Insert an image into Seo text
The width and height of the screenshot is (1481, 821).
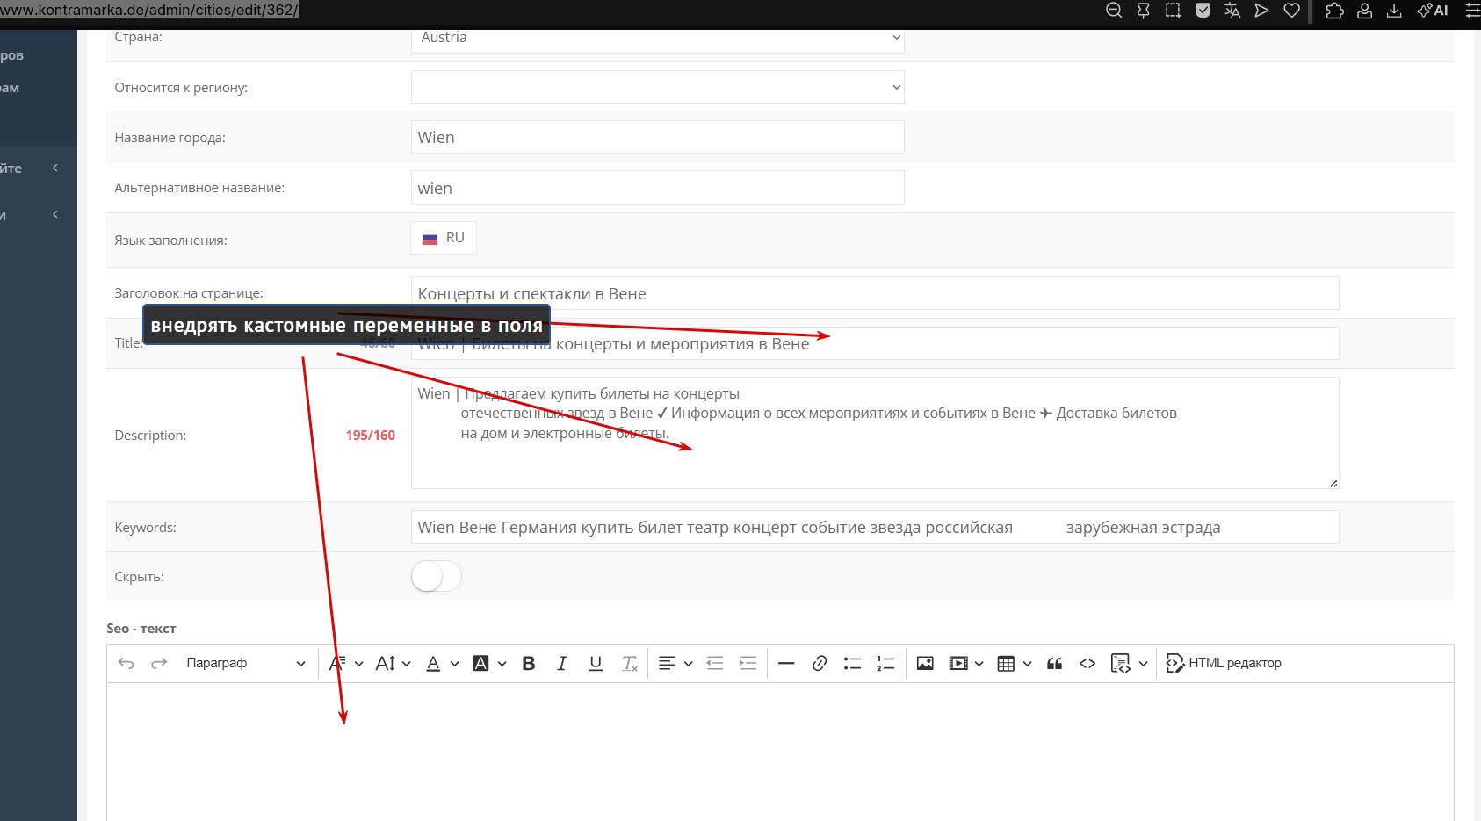click(x=925, y=664)
